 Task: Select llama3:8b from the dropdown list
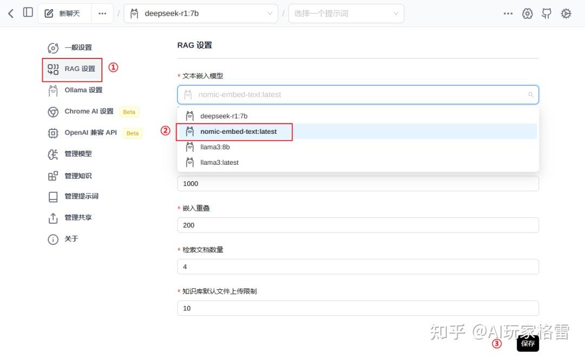coord(216,146)
